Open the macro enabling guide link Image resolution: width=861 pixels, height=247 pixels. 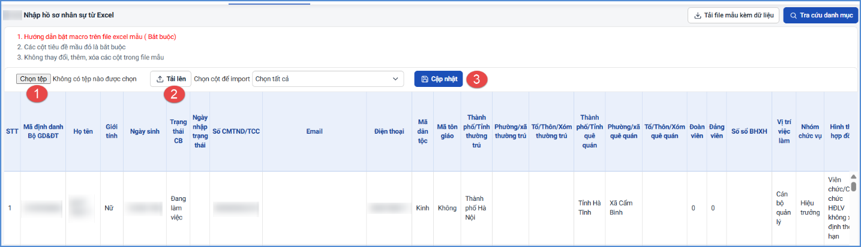click(x=97, y=37)
